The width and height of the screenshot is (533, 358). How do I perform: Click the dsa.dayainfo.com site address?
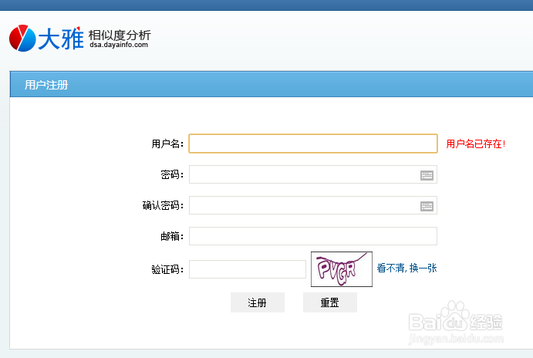coord(118,46)
